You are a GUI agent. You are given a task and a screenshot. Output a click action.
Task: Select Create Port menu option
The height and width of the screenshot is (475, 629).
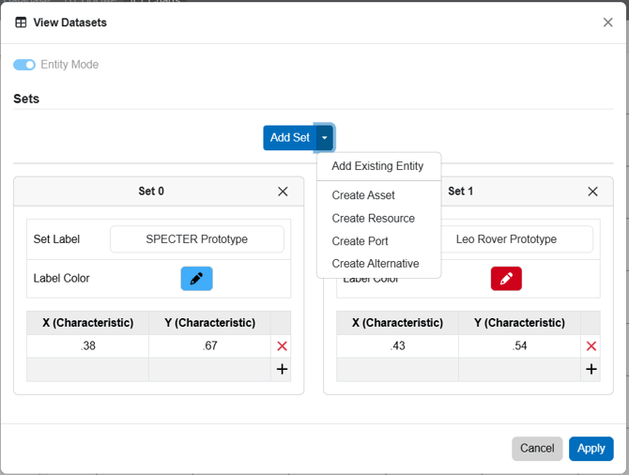(x=360, y=241)
